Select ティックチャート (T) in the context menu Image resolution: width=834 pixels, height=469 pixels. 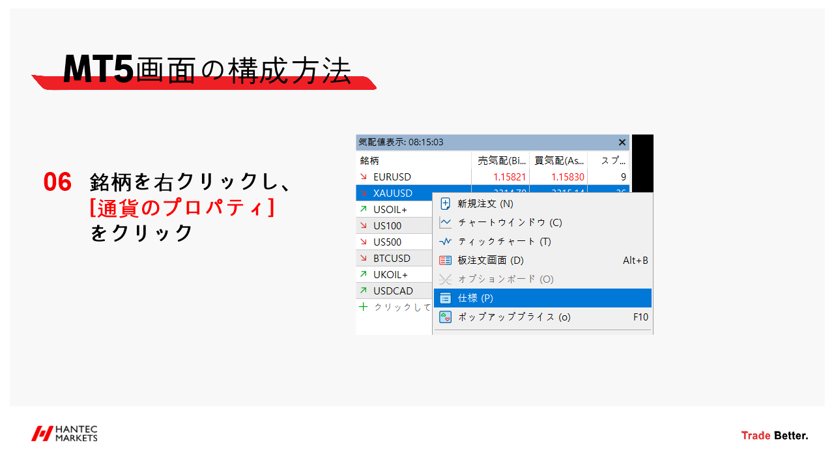pyautogui.click(x=543, y=242)
